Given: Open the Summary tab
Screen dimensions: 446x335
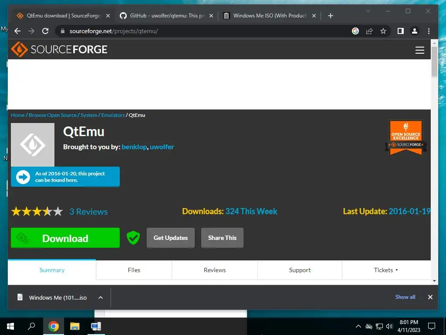Looking at the screenshot, I should (x=52, y=270).
